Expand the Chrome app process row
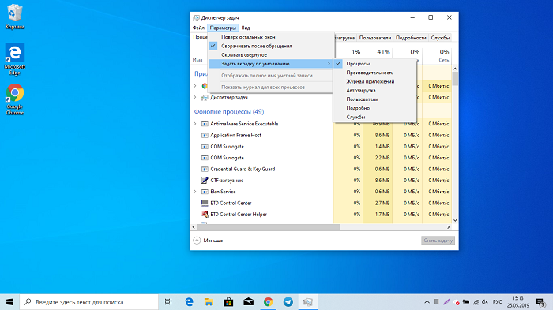Viewport: 553px width, 310px height. click(x=195, y=86)
